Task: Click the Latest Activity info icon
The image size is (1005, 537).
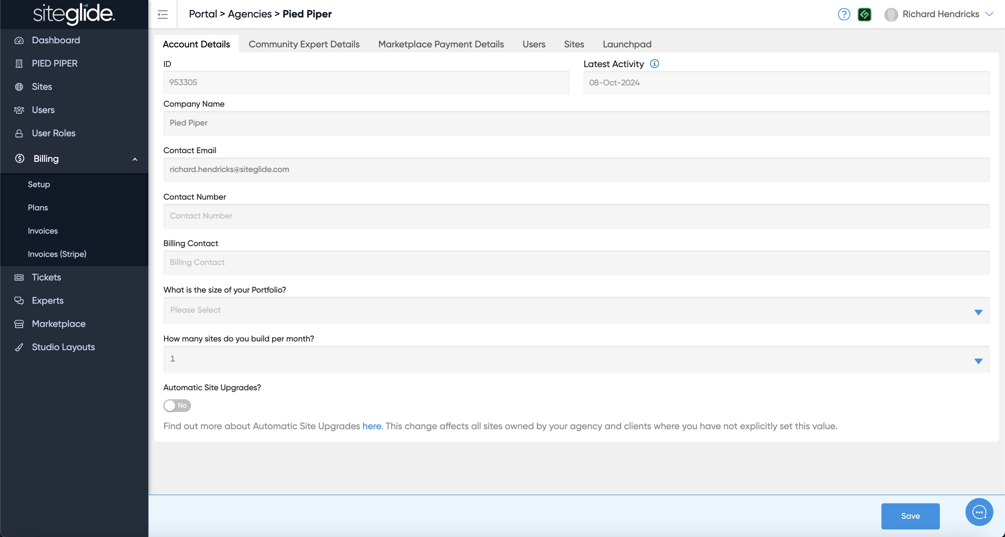Action: coord(654,64)
